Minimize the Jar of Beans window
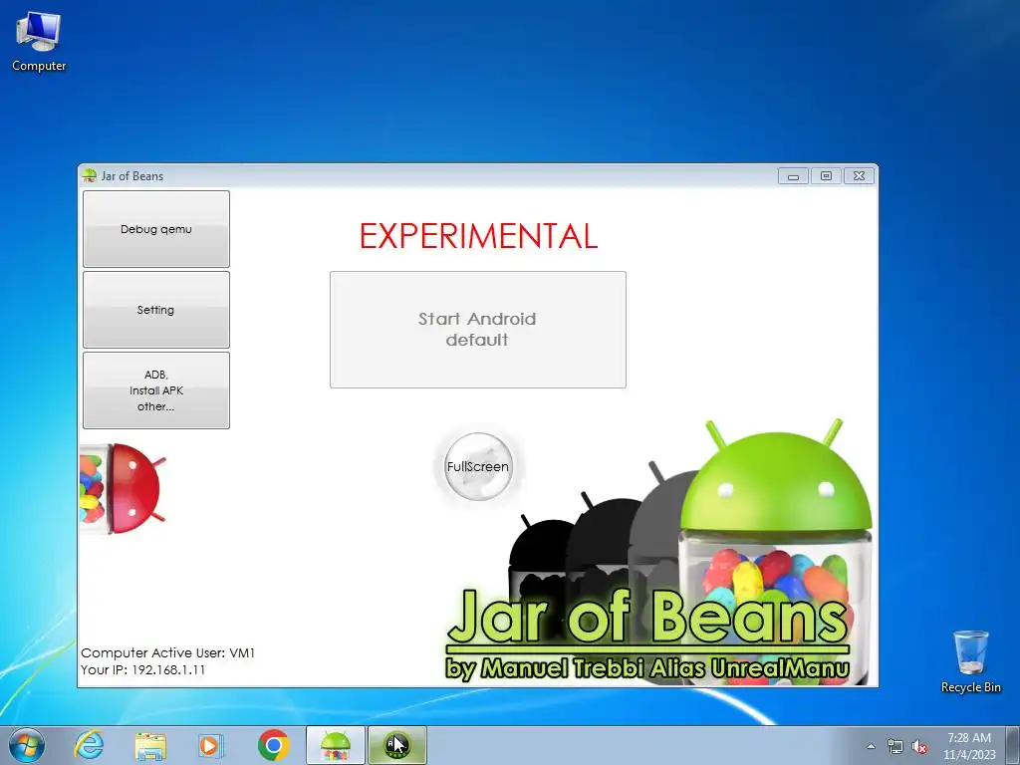This screenshot has height=765, width=1020. click(793, 175)
